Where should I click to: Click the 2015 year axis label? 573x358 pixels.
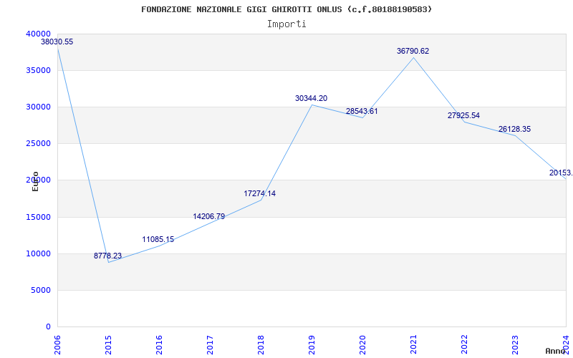(x=108, y=345)
